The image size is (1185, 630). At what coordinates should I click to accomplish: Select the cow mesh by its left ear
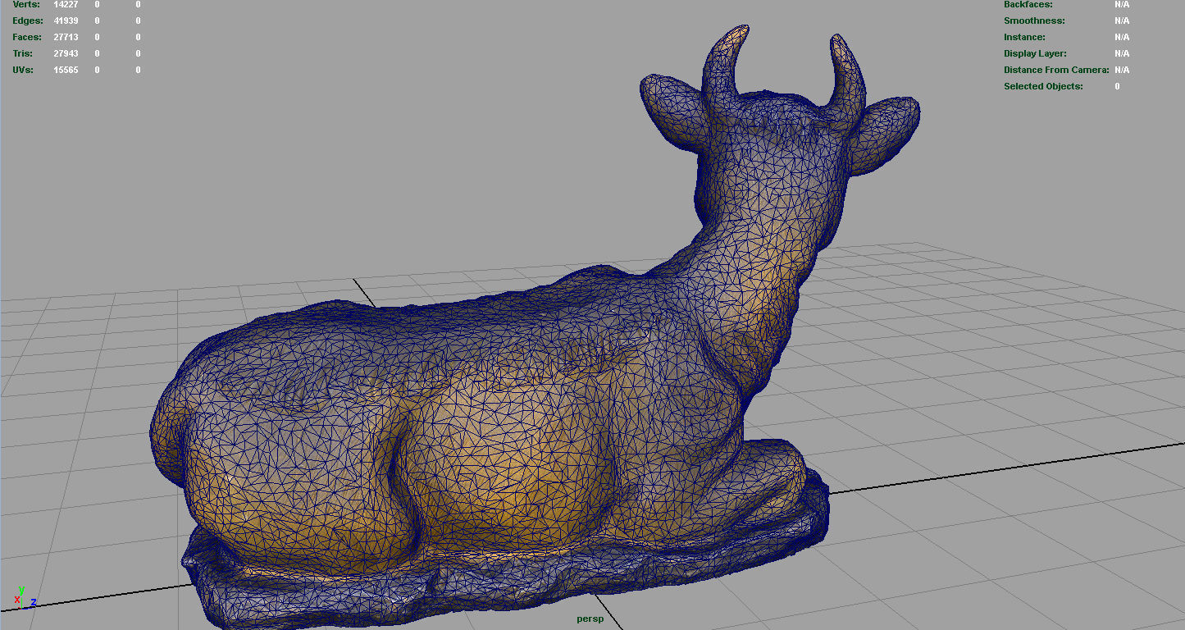click(x=672, y=111)
